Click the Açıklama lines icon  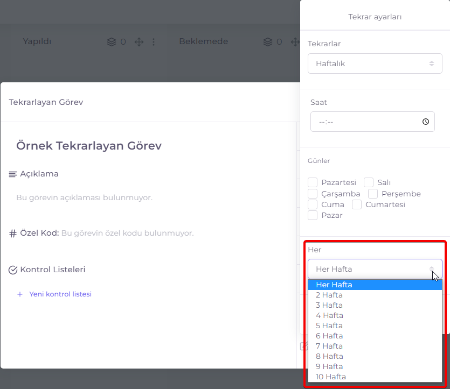click(x=12, y=174)
